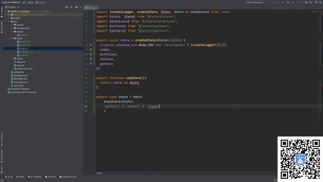Image resolution: width=323 pixels, height=182 pixels.
Task: Select getters.ts in the store folder
Action: [24, 45]
